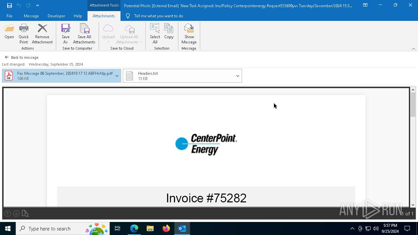Screen dimensions: 418x235
Task: Click the Quick Print icon
Action: (x=24, y=34)
